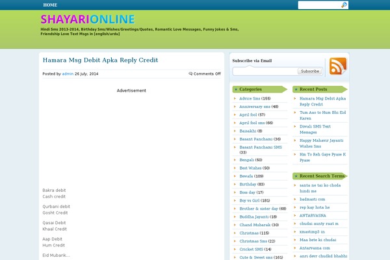Image resolution: width=390 pixels, height=260 pixels.
Task: Open Cricket SMS category
Action: click(x=251, y=250)
